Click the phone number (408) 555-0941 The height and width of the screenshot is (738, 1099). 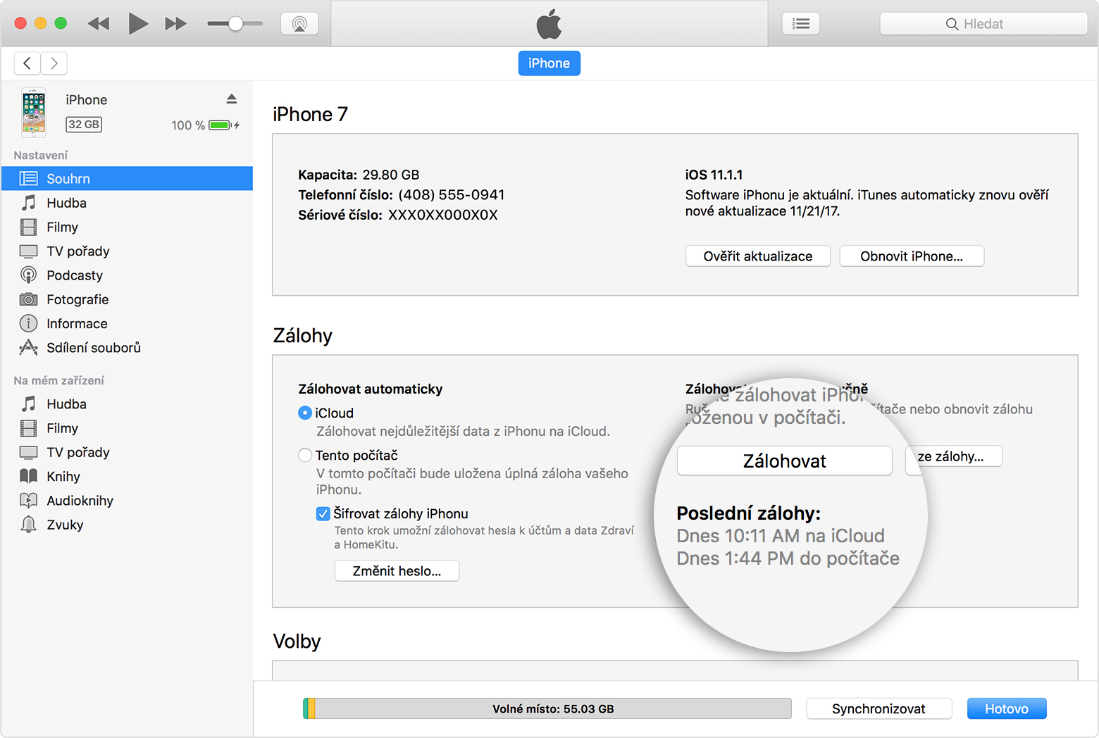click(452, 195)
